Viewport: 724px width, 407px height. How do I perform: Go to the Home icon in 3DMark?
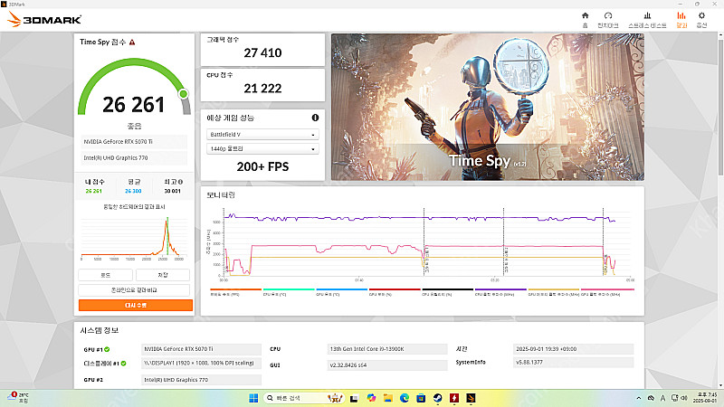pyautogui.click(x=585, y=15)
